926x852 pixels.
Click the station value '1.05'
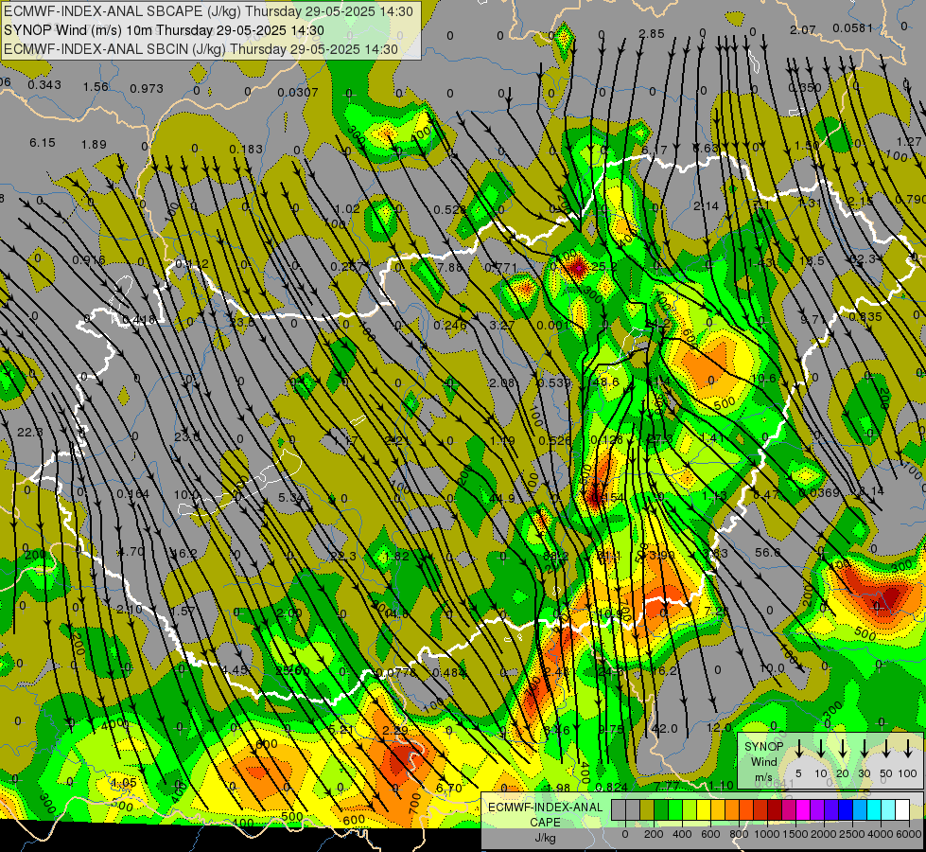(123, 782)
